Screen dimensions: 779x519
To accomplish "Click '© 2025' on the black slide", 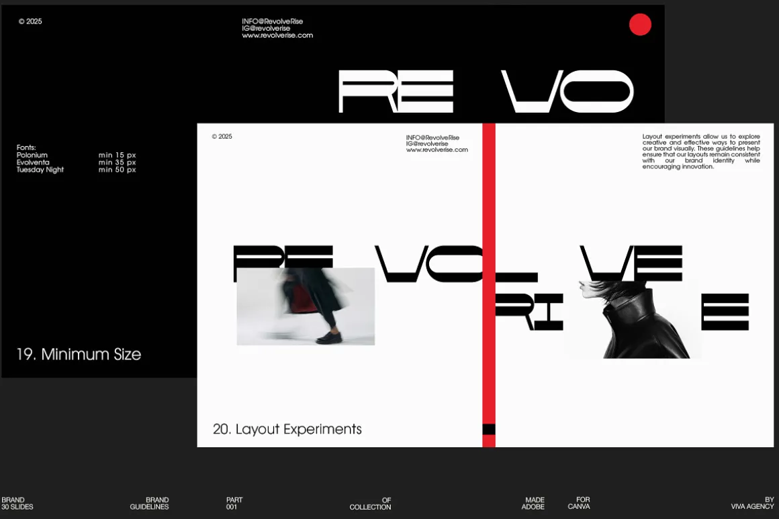I will (30, 21).
